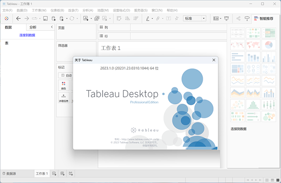Switch to show filmstrip view in status bar
The height and width of the screenshot is (183, 281).
(x=273, y=180)
